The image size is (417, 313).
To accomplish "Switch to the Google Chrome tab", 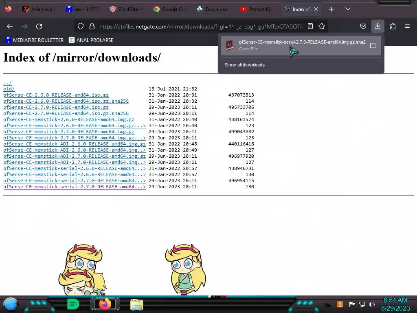I will coord(170,9).
